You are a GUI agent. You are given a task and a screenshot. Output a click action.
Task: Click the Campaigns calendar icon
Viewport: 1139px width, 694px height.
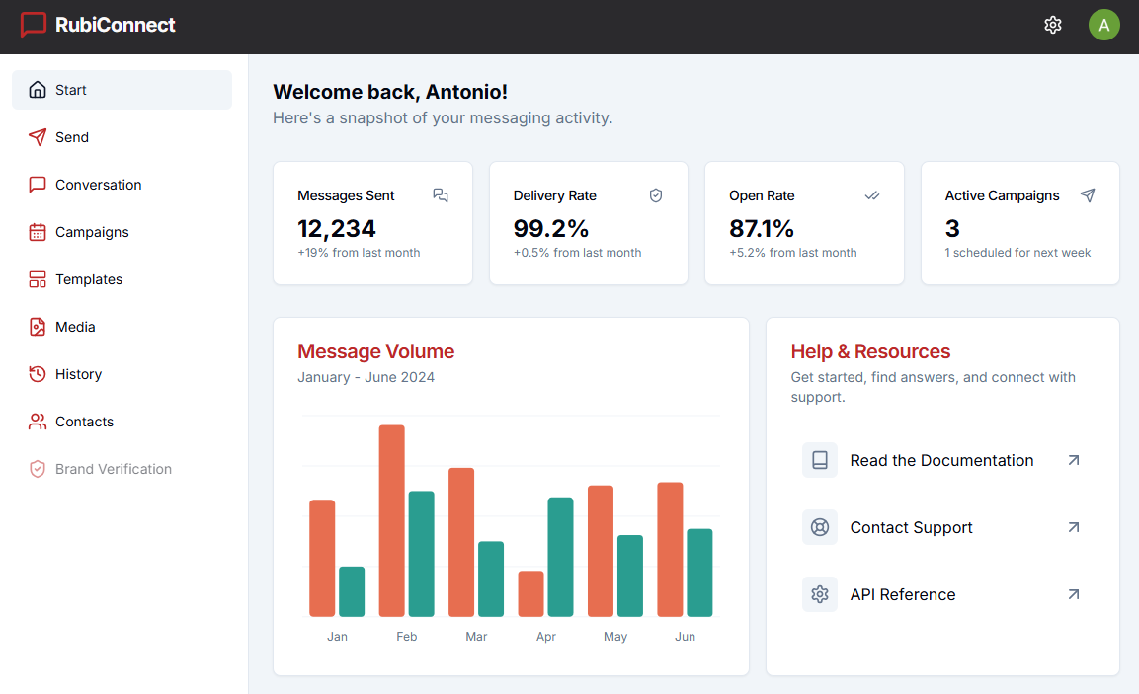pyautogui.click(x=38, y=232)
